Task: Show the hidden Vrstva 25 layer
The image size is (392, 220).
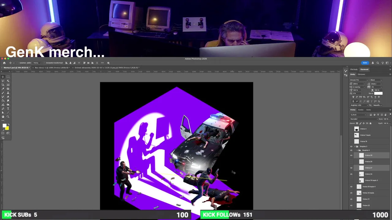Action: point(351,162)
